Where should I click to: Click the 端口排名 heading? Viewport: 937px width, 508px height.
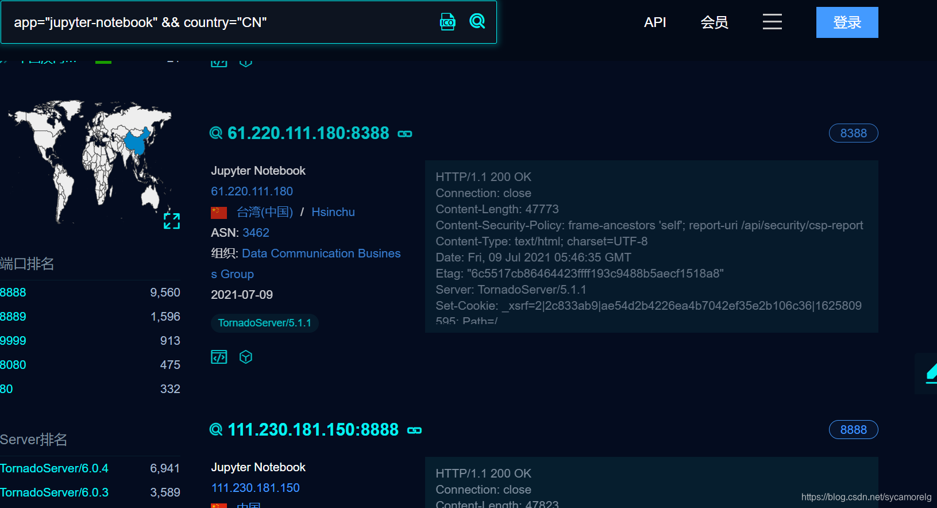click(x=27, y=264)
